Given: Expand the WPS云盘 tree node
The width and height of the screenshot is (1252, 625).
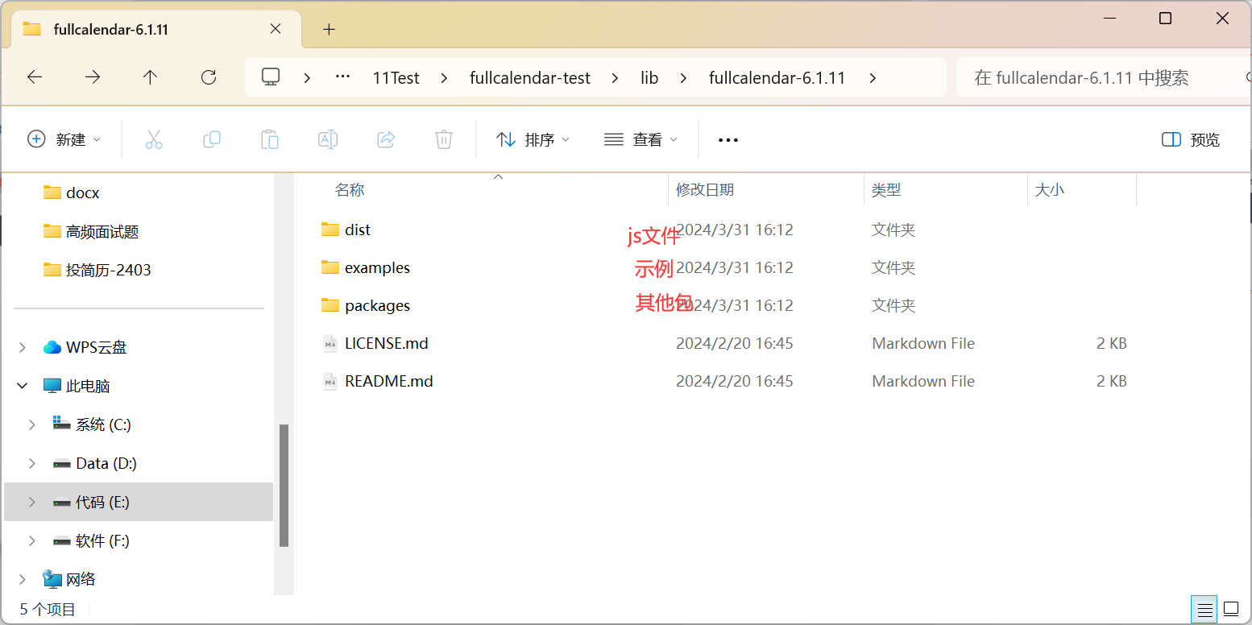Looking at the screenshot, I should pos(22,347).
